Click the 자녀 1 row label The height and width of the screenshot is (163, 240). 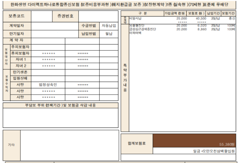(x=21, y=60)
